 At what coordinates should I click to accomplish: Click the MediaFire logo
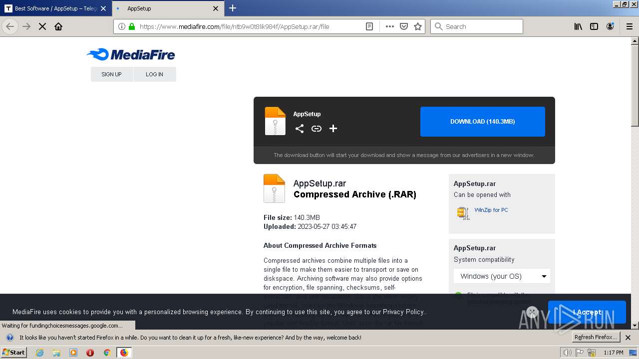coord(131,54)
